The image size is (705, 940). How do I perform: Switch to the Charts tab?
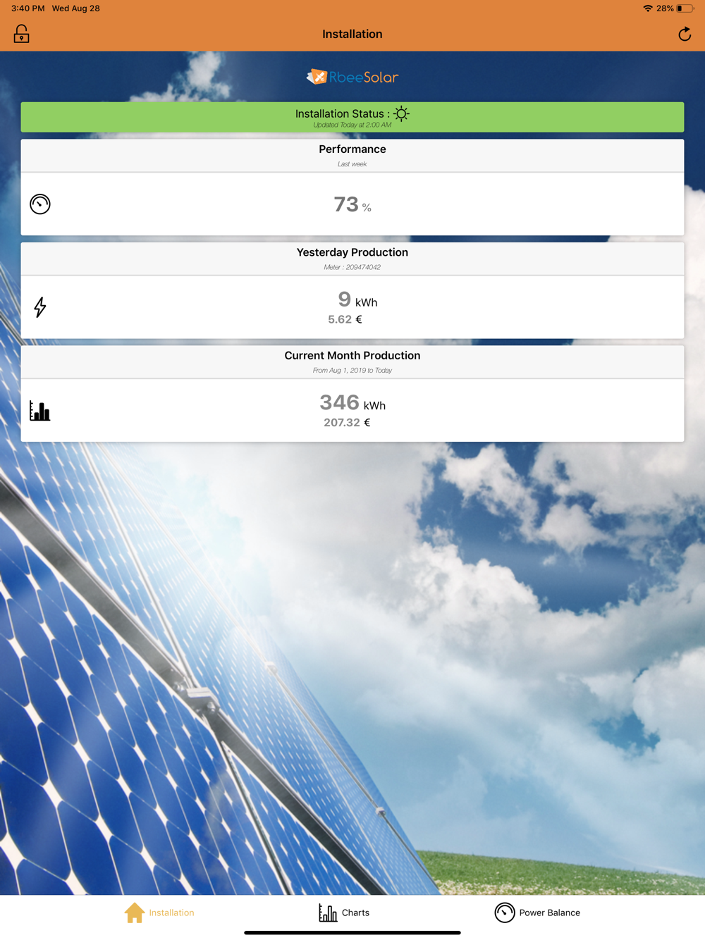click(344, 913)
